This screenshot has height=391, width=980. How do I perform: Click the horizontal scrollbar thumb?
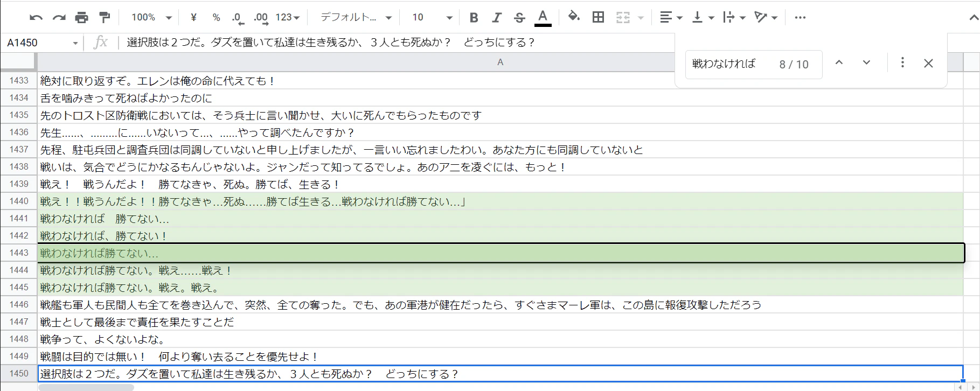click(86, 387)
